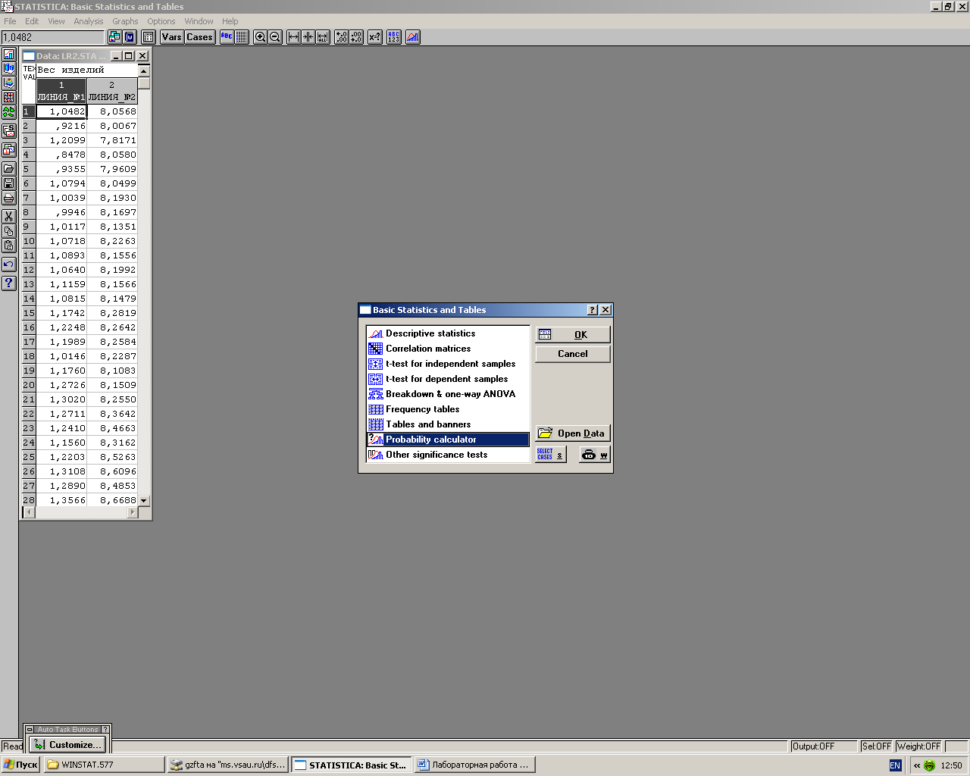Open the View menu

click(56, 21)
